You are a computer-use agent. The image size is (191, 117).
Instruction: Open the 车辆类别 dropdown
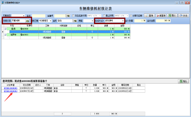click(x=24, y=16)
